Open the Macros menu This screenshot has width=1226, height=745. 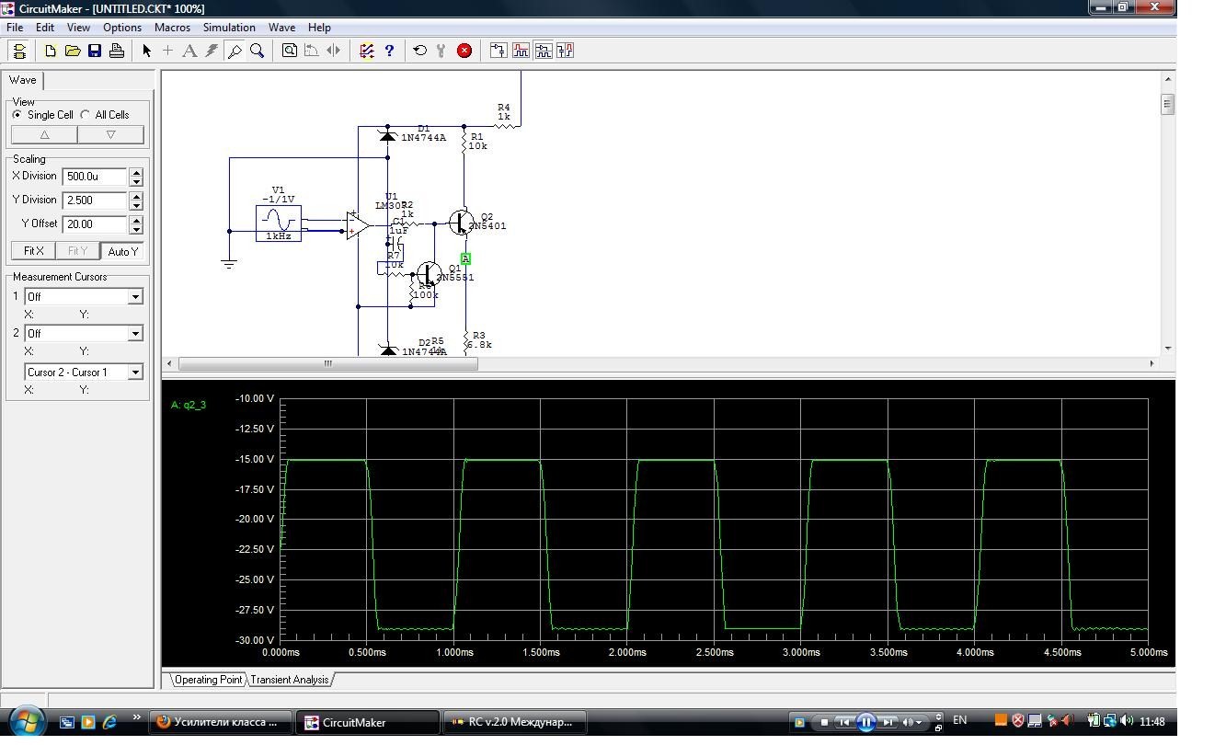172,28
